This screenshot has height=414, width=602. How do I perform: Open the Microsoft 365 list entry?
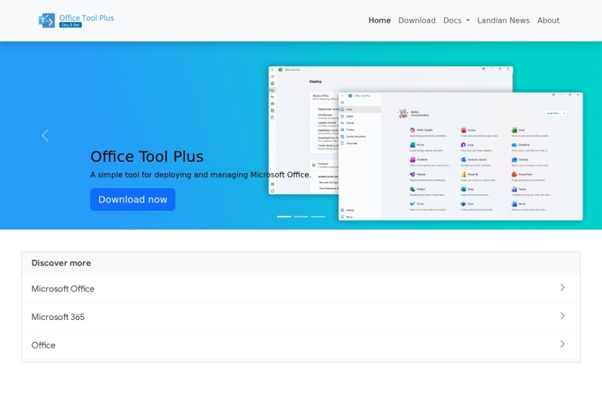[x=301, y=317]
